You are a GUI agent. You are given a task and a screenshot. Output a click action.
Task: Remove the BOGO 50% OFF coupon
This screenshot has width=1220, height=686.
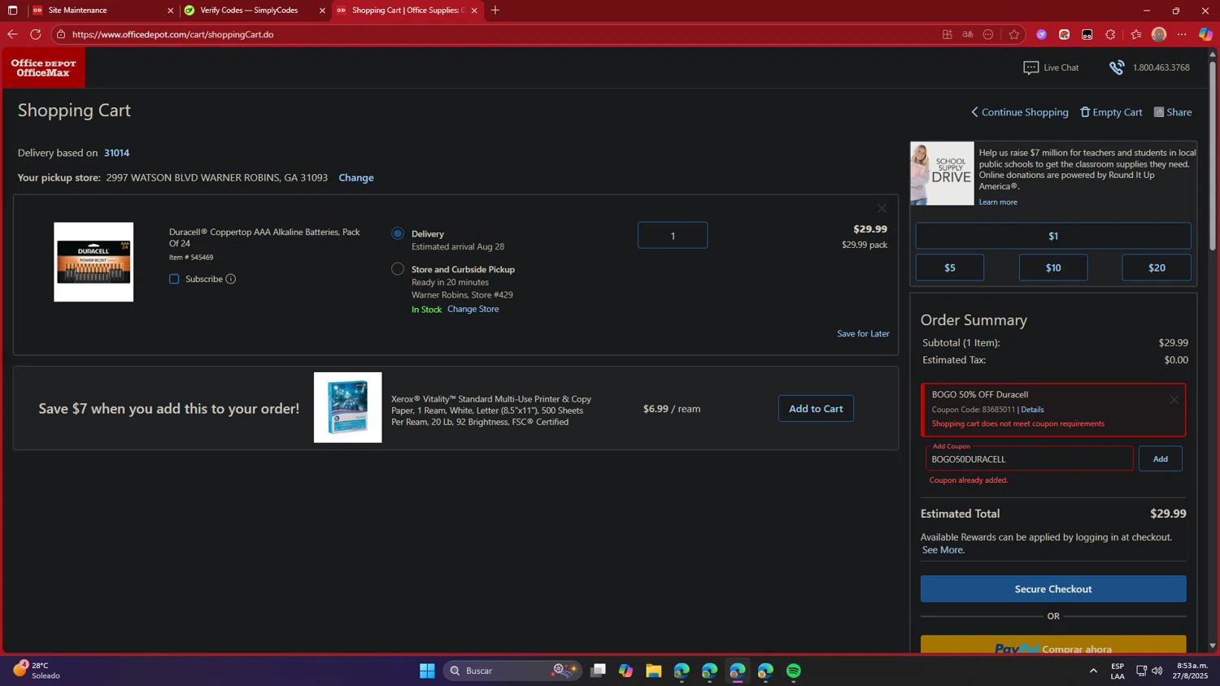coord(1174,399)
